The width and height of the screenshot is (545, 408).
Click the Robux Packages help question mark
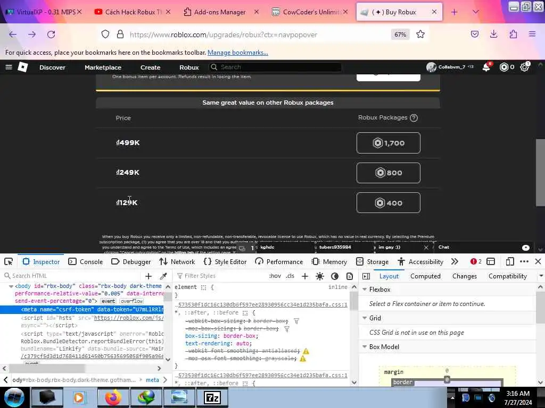[414, 118]
